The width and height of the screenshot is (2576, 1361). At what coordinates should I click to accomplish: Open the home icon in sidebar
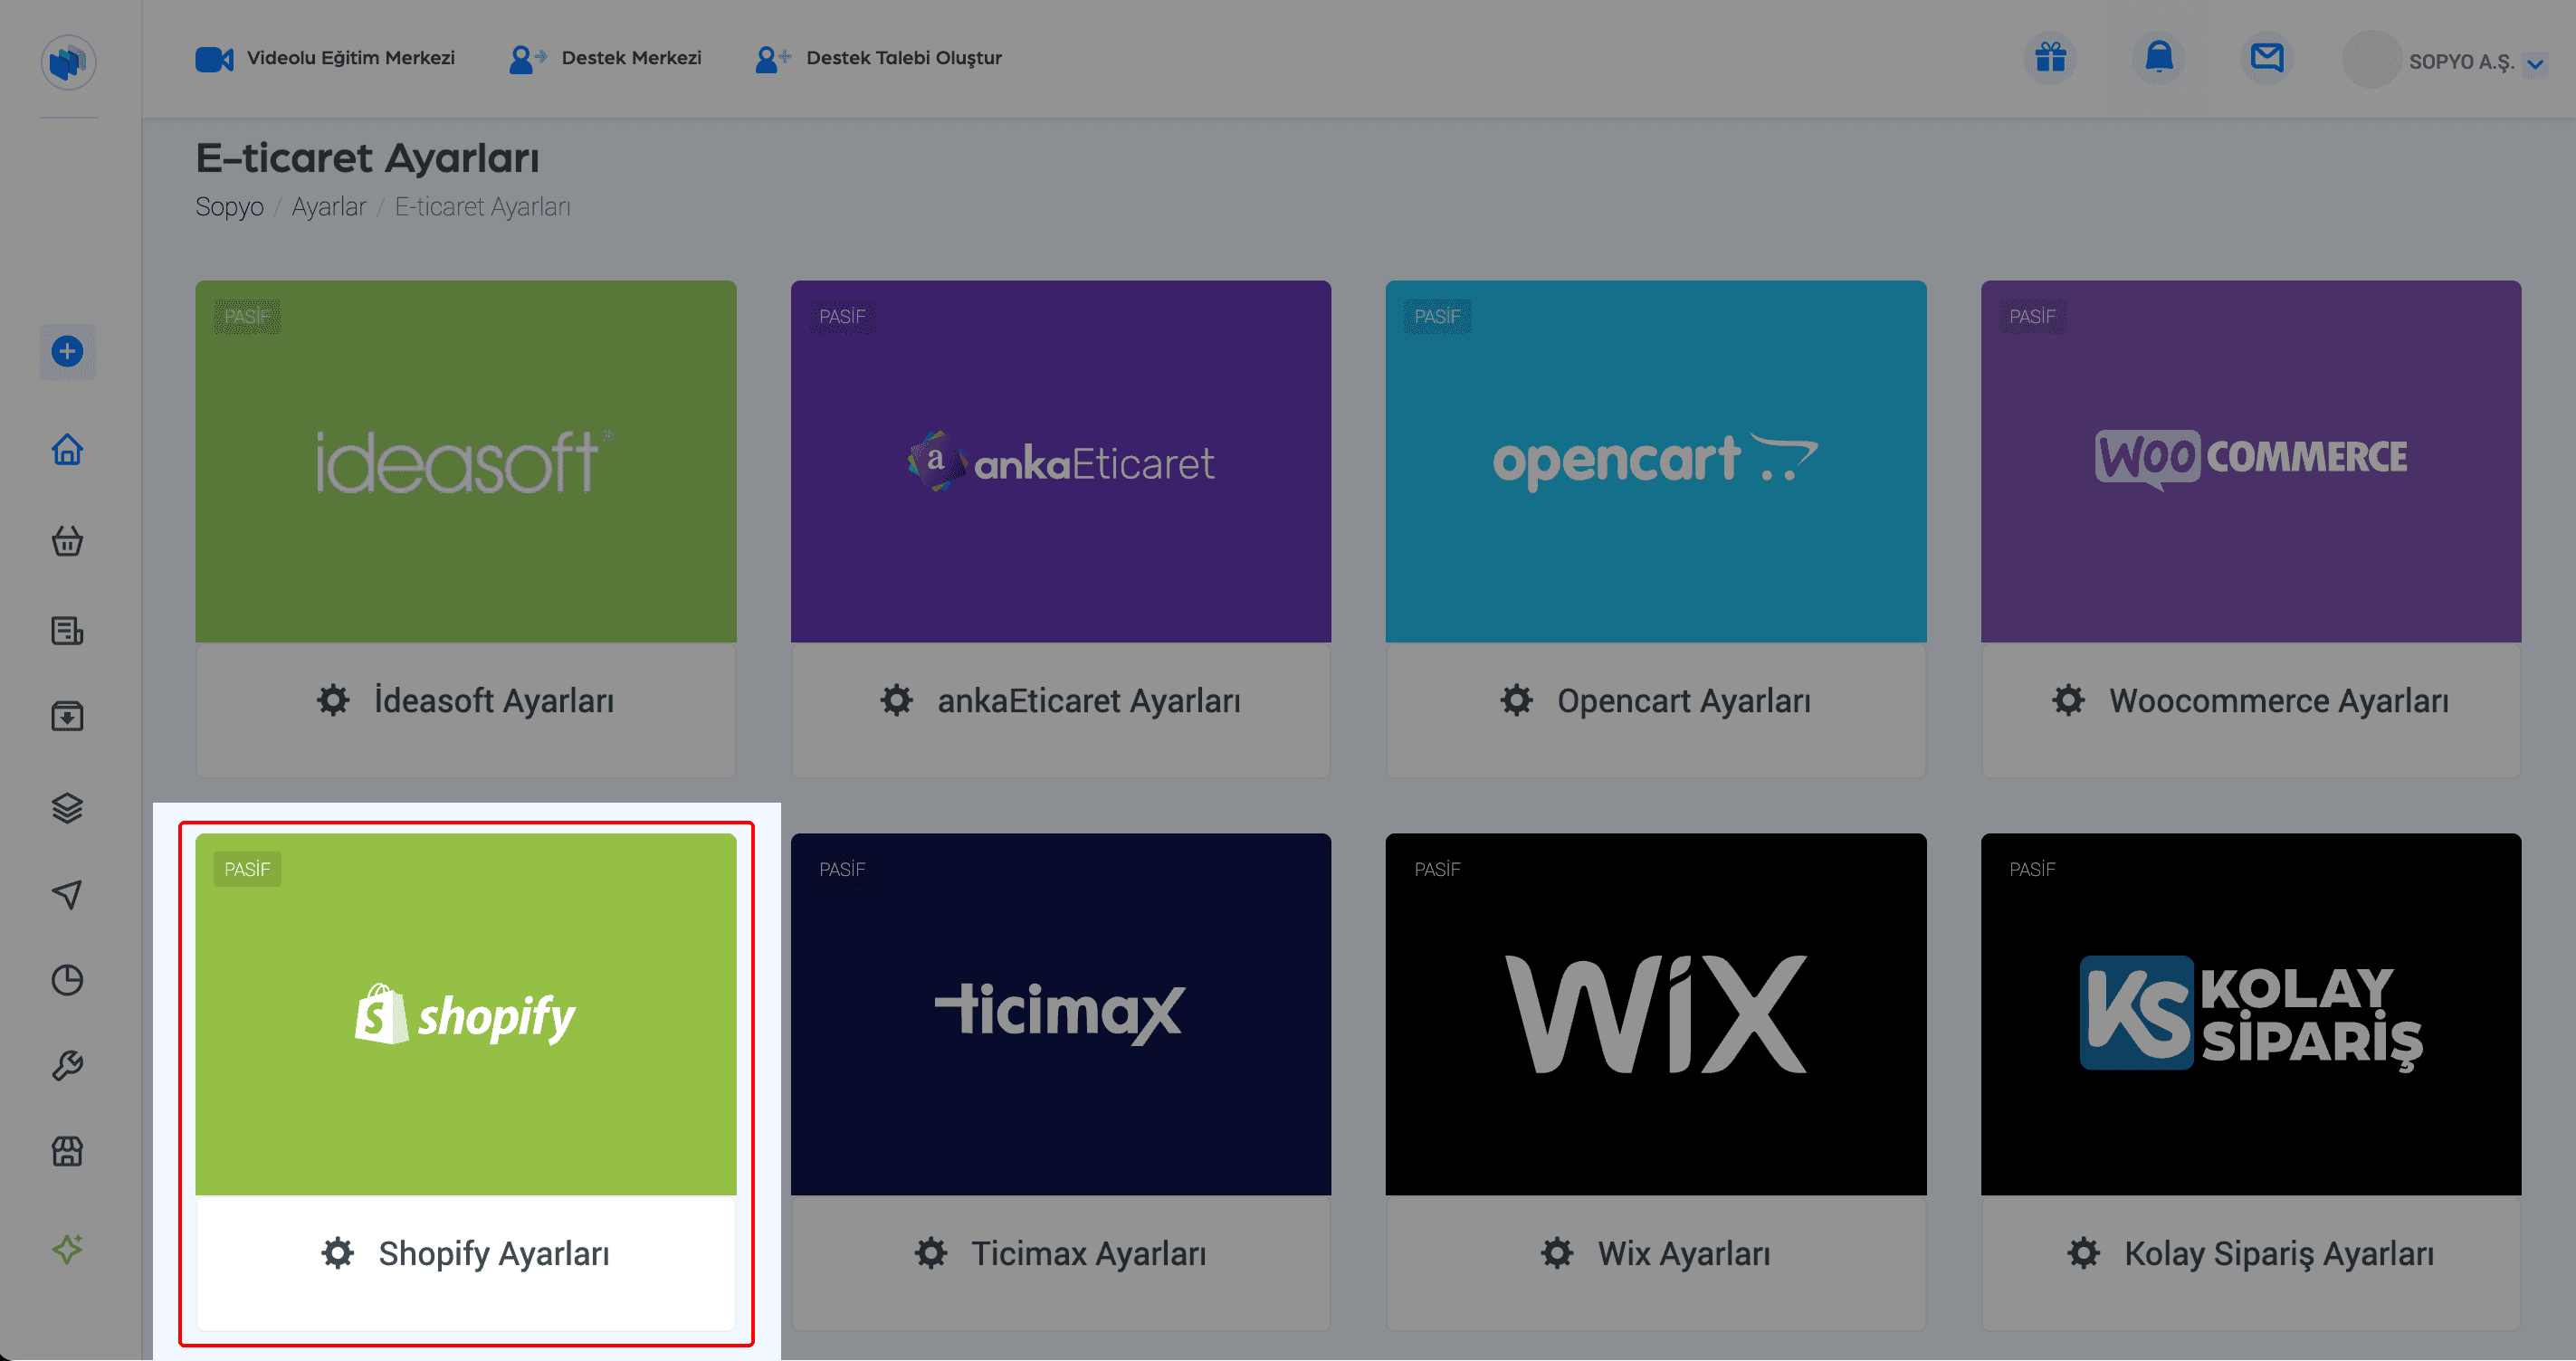67,450
